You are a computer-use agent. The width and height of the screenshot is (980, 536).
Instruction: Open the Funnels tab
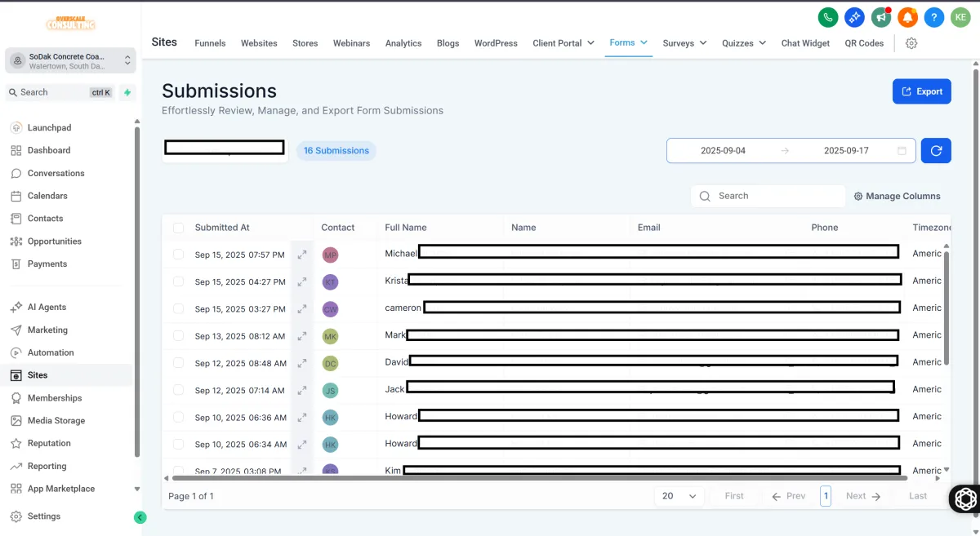click(210, 43)
